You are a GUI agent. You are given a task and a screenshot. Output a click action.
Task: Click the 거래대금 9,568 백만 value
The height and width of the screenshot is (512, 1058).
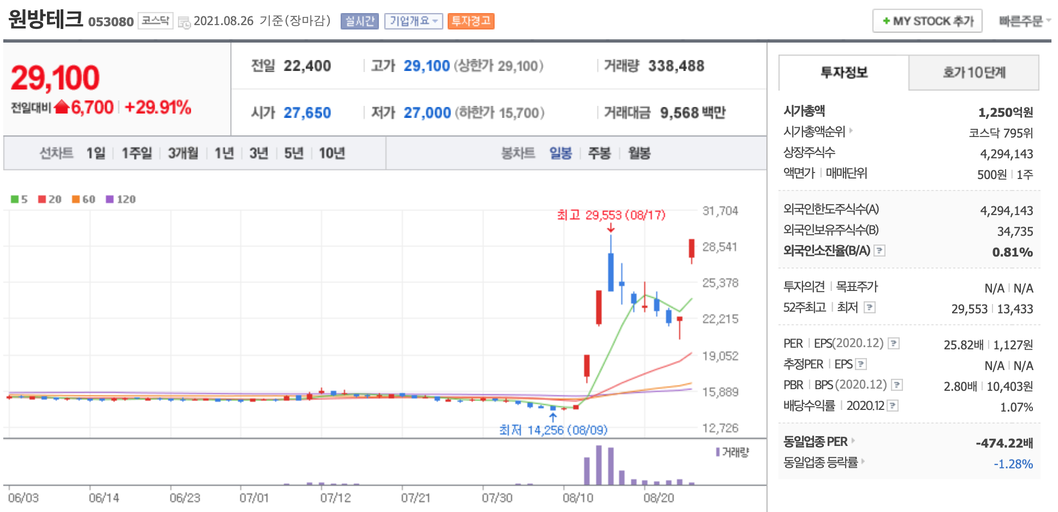(693, 113)
